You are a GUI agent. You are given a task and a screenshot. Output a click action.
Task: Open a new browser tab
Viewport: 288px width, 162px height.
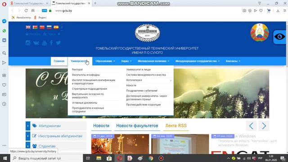[95, 3]
